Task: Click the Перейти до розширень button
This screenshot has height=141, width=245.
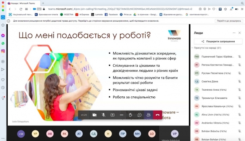Action: (x=229, y=21)
